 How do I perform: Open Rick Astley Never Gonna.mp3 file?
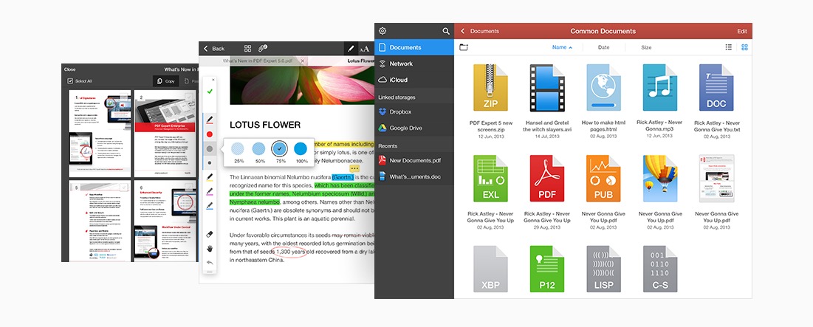tap(659, 88)
